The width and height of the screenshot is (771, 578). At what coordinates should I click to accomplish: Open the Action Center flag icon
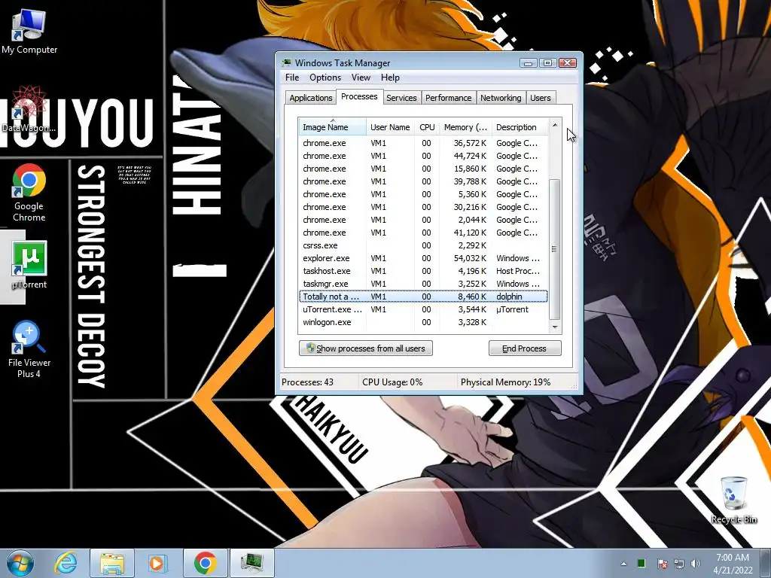tap(663, 564)
